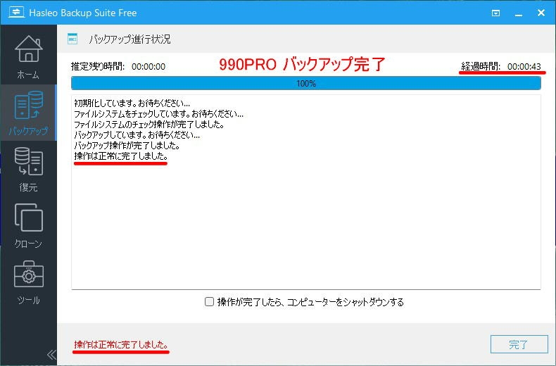This screenshot has width=556, height=366.
Task: Open the title bar menu dropdown icon
Action: [x=495, y=13]
